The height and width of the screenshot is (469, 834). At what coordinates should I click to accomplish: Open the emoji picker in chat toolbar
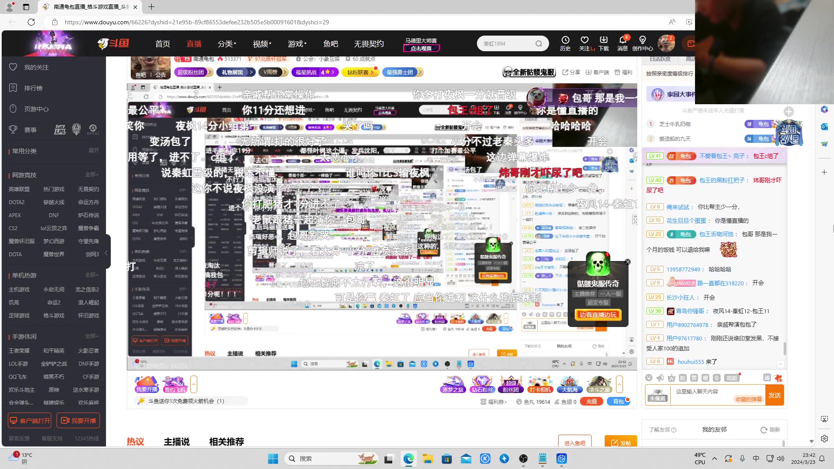click(649, 378)
